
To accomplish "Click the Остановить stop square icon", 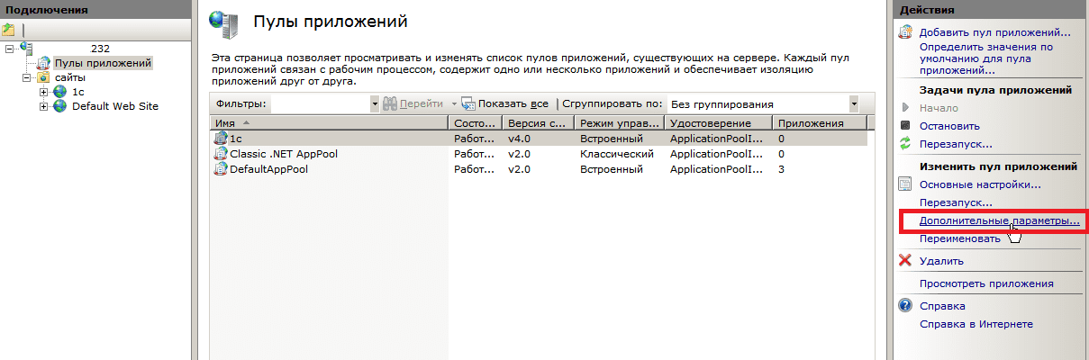I will point(905,126).
